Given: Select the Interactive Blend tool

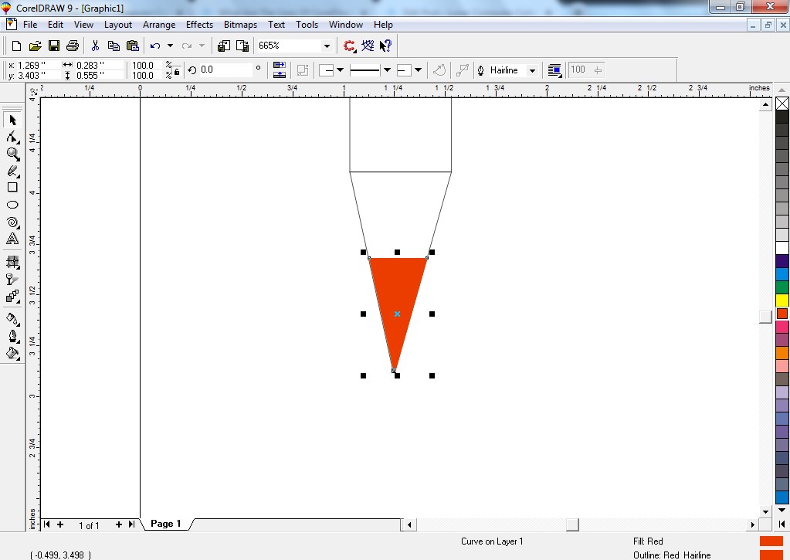Looking at the screenshot, I should (12, 296).
